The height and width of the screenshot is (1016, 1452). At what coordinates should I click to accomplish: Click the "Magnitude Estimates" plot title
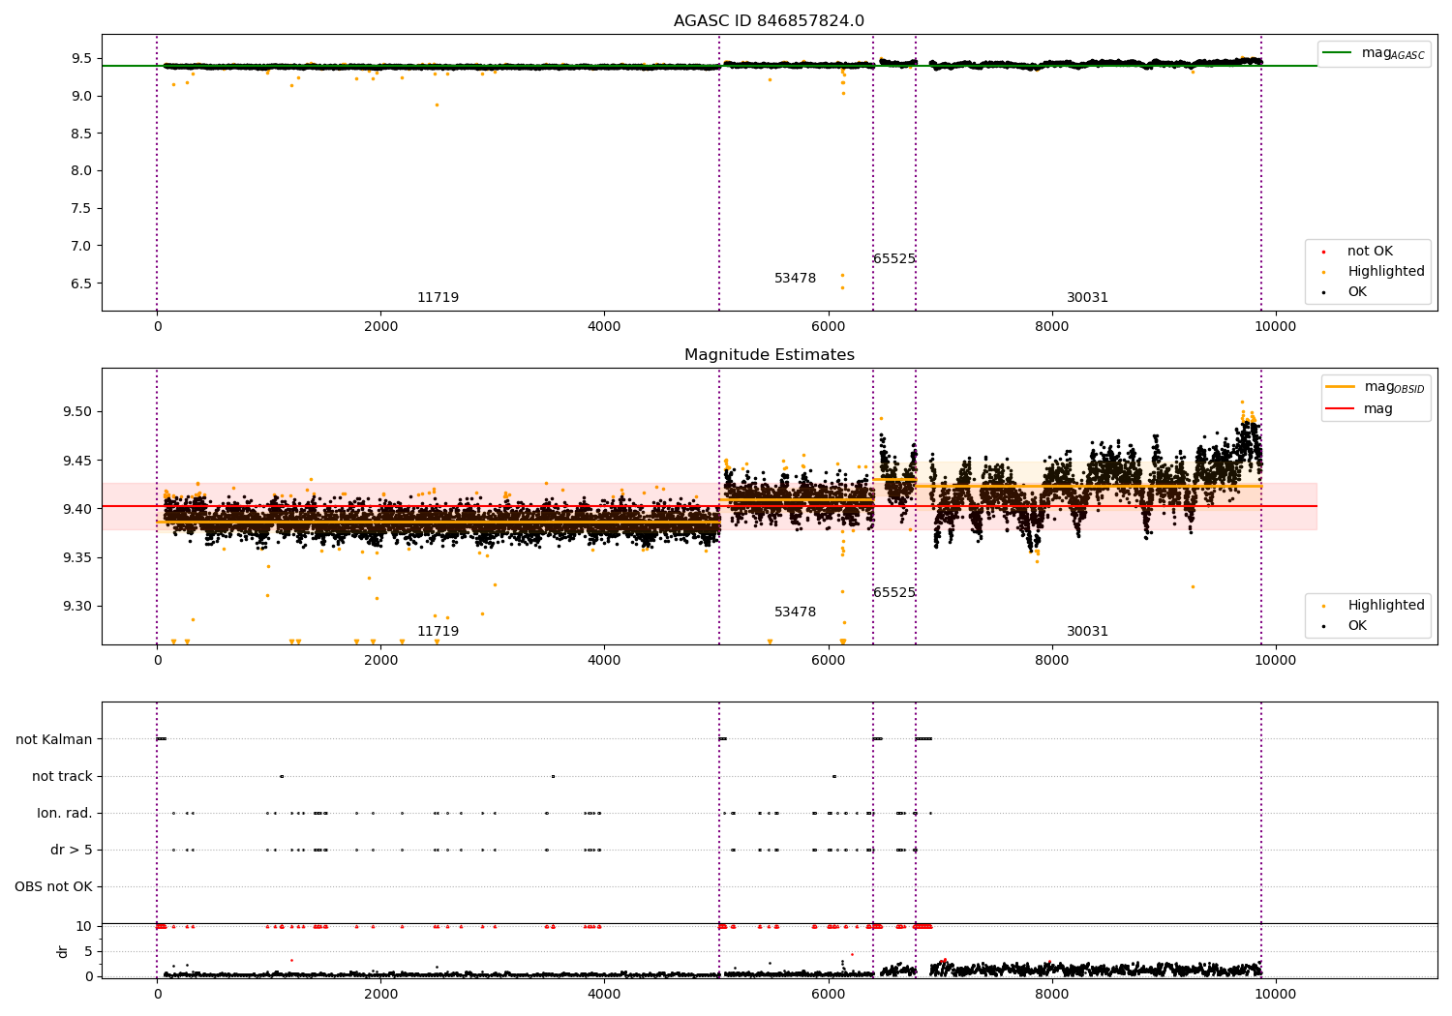click(x=769, y=355)
